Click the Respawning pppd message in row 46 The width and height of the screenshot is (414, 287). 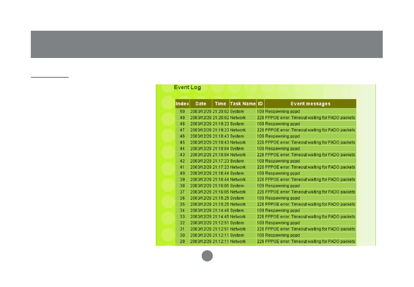(283, 136)
